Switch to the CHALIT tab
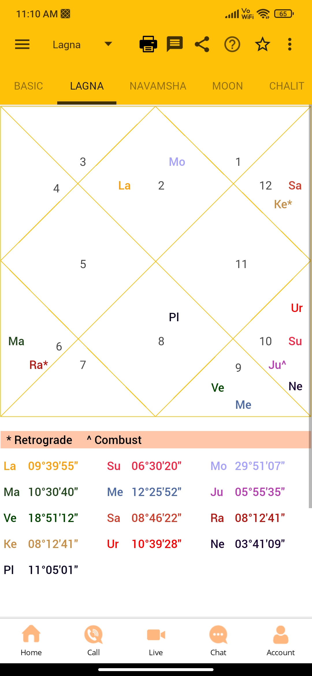The image size is (312, 676). tap(287, 86)
